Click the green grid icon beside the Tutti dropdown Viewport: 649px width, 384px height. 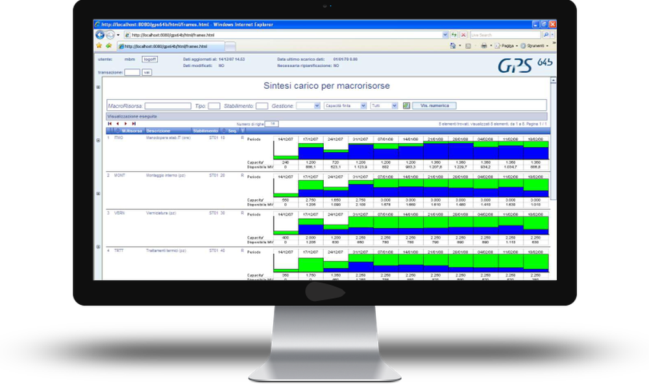406,105
